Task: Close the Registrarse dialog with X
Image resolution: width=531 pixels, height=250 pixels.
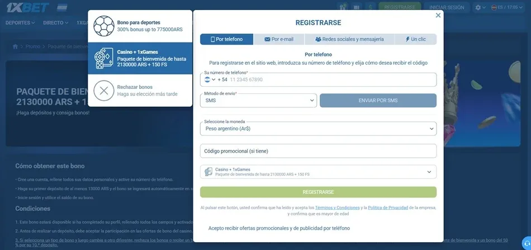Action: coord(438,15)
